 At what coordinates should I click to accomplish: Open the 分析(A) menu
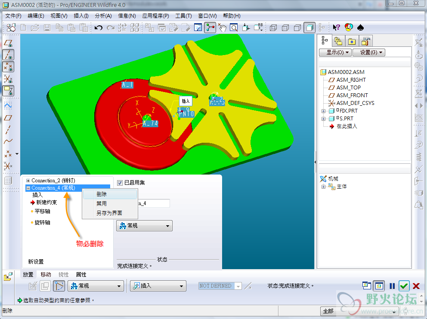click(103, 16)
